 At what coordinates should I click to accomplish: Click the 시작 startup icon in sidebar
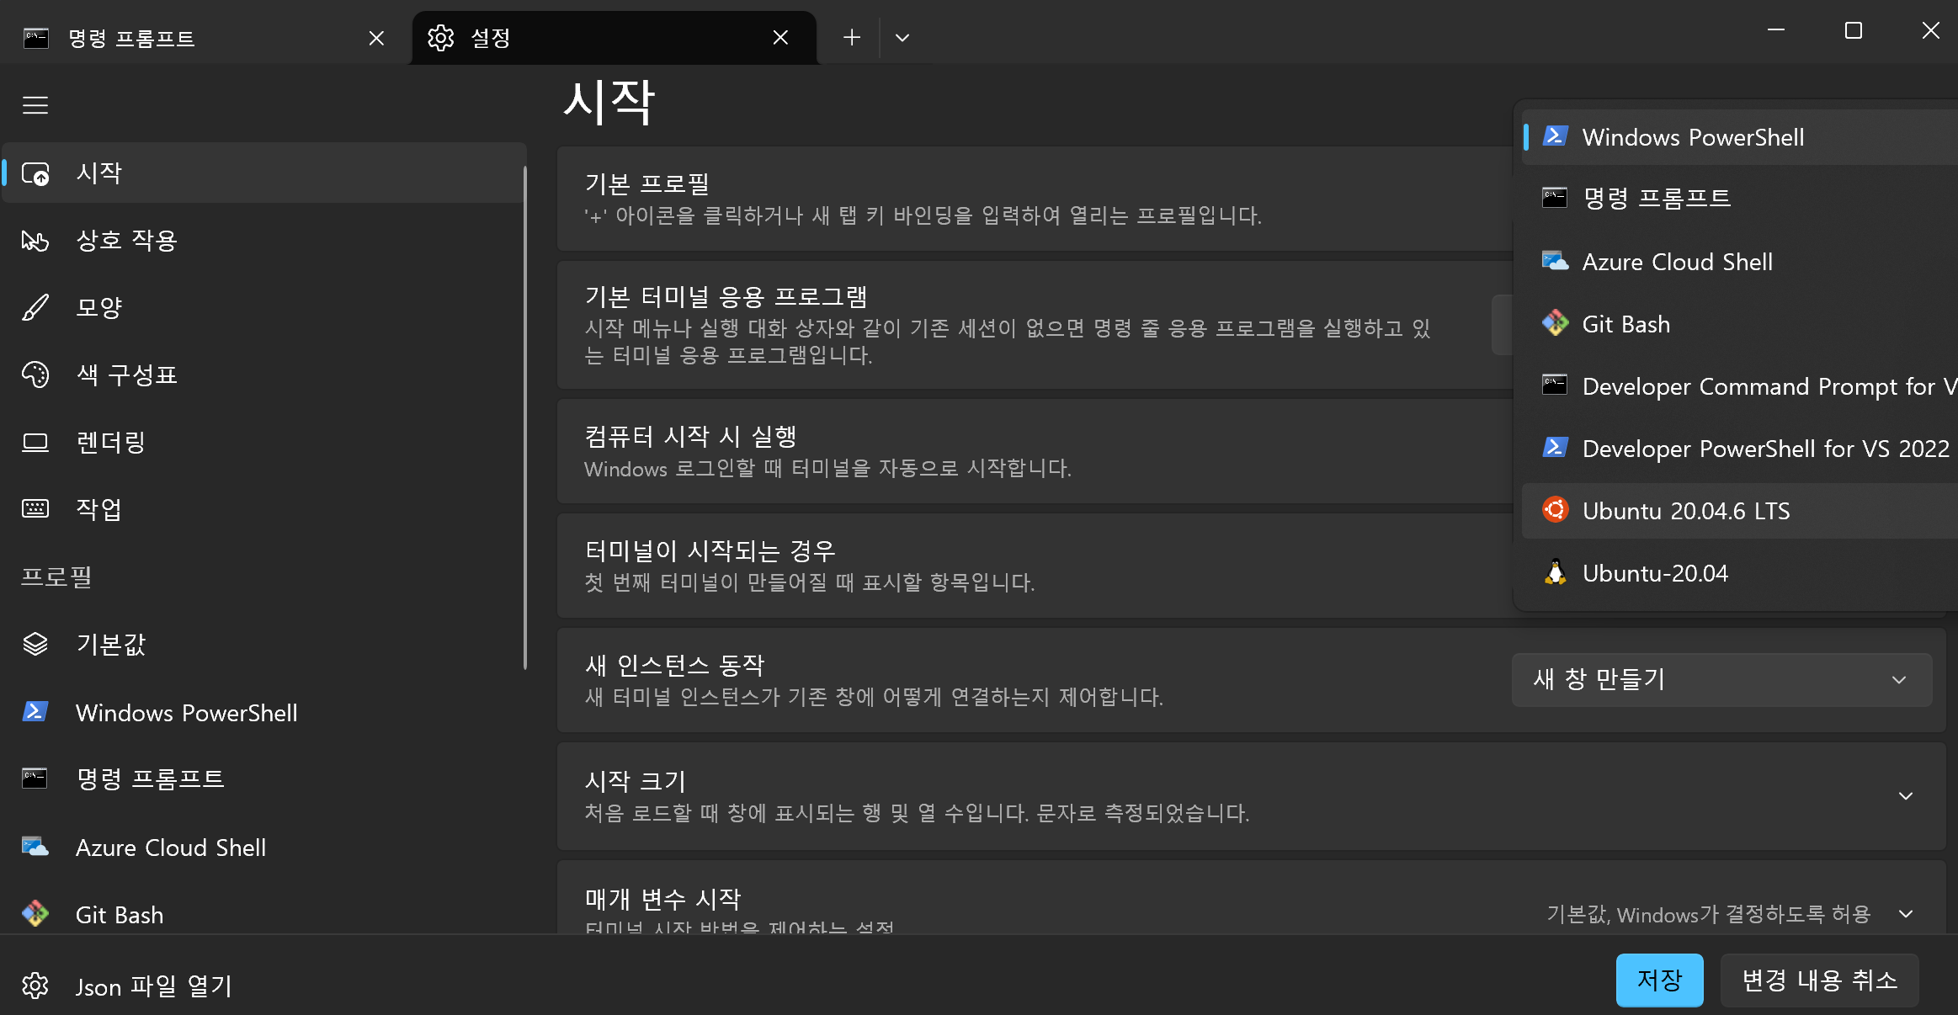pos(35,173)
